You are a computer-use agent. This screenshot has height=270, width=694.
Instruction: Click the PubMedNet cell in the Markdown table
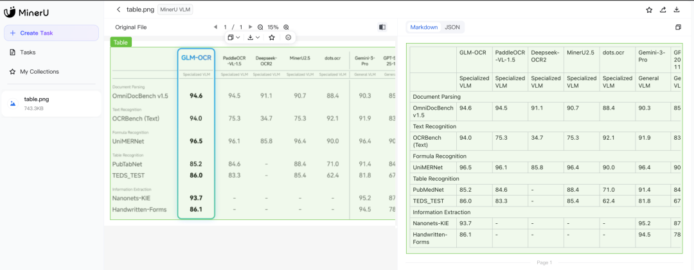(433, 190)
